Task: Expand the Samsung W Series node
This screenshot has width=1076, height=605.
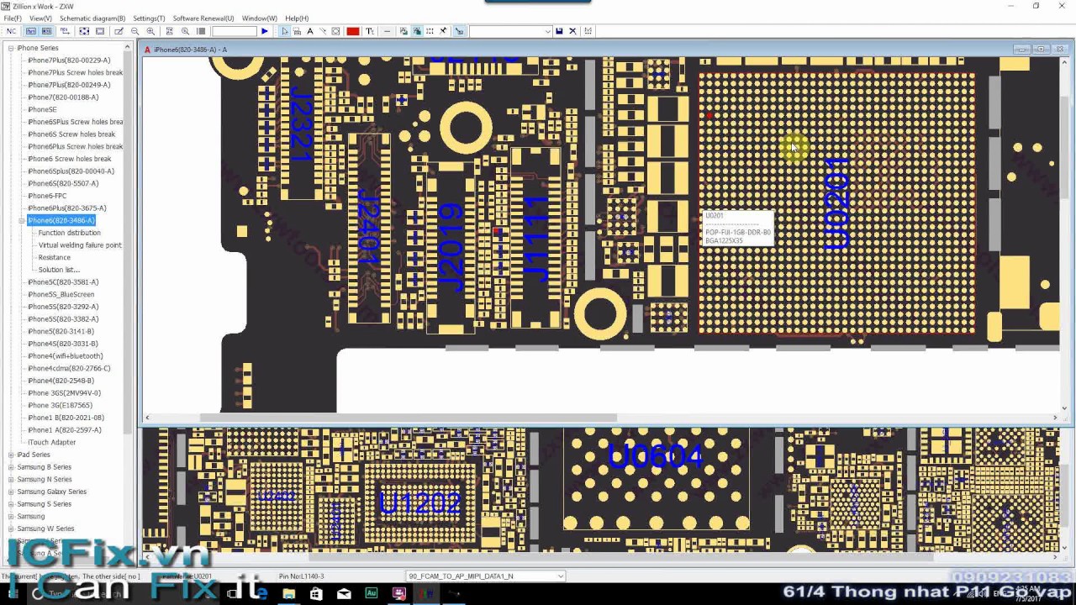Action: tap(11, 529)
